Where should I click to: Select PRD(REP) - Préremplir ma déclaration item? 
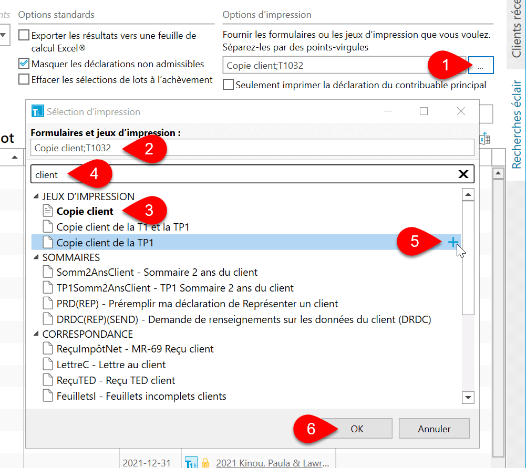[x=197, y=304]
